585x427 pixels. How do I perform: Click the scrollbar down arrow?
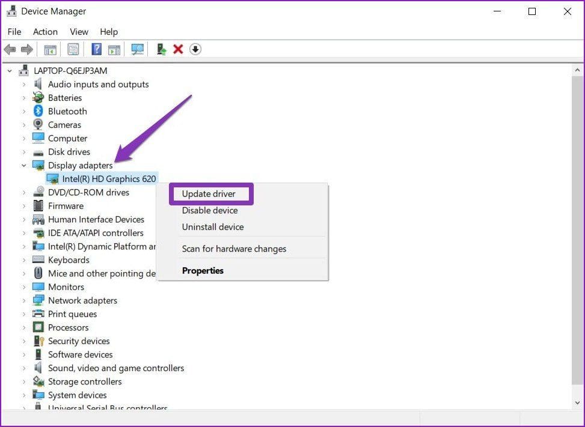pos(578,402)
